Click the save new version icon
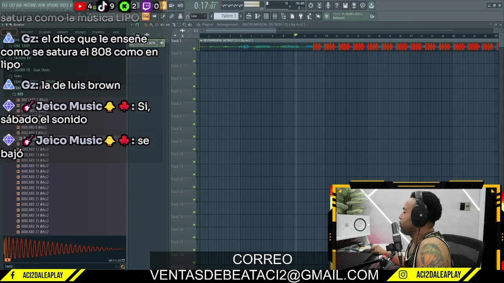 (354, 6)
